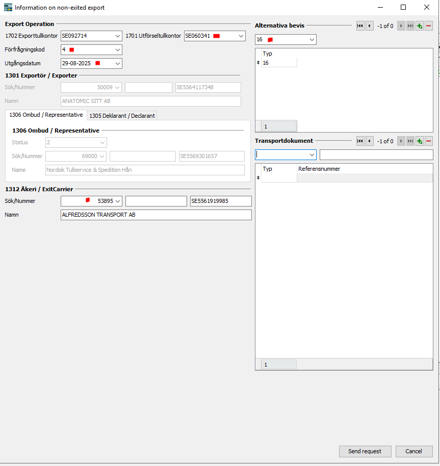440x466 pixels.
Task: Go to first Alternativa bevis record
Action: (x=360, y=26)
